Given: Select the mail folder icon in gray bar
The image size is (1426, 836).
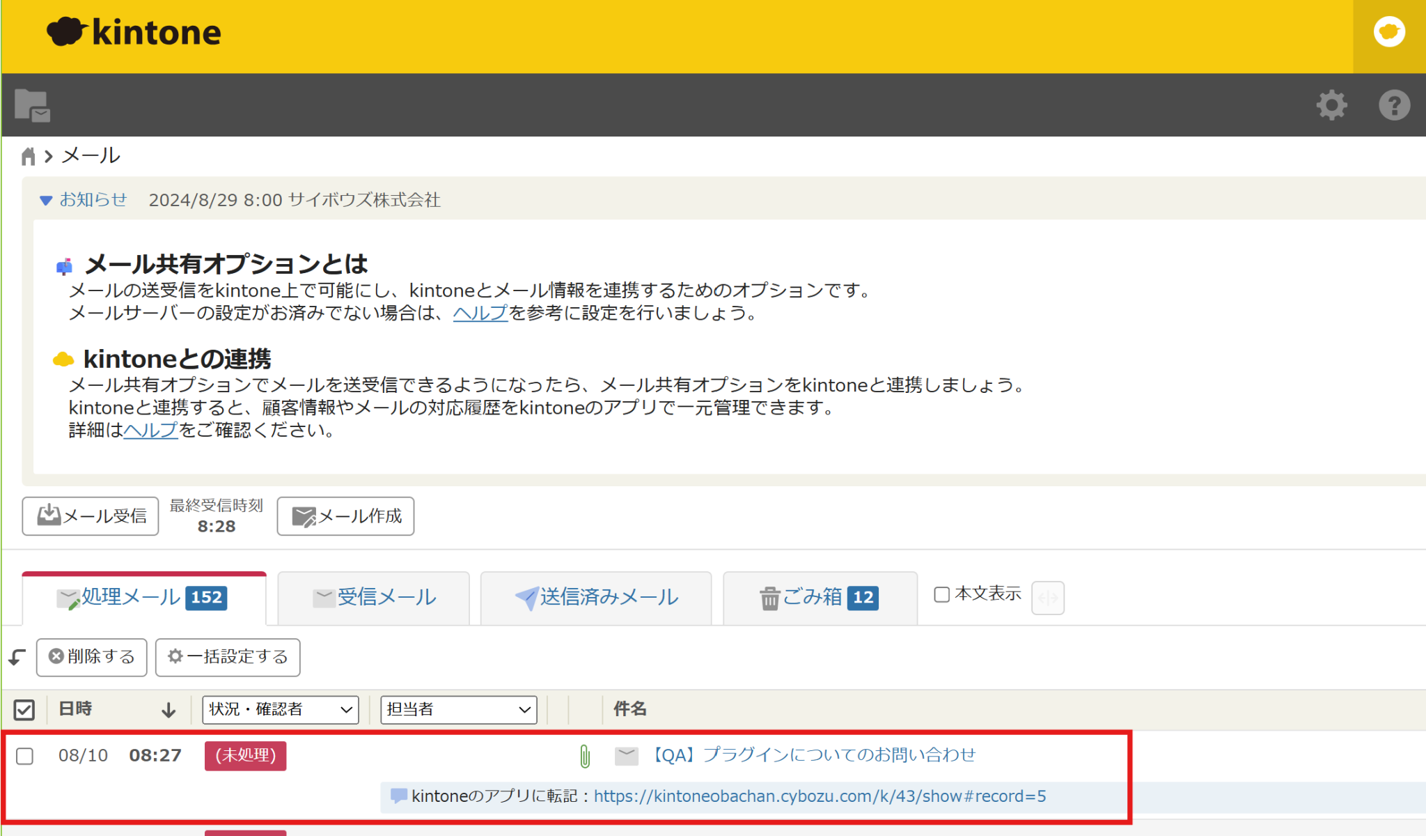Looking at the screenshot, I should [33, 104].
